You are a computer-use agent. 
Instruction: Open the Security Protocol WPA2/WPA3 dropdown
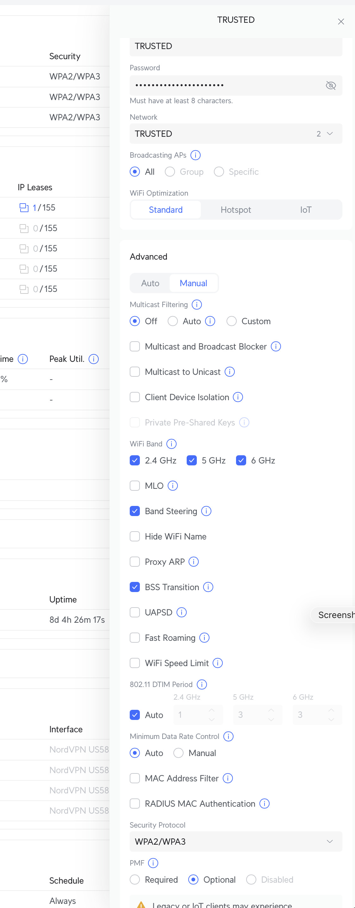tap(236, 842)
